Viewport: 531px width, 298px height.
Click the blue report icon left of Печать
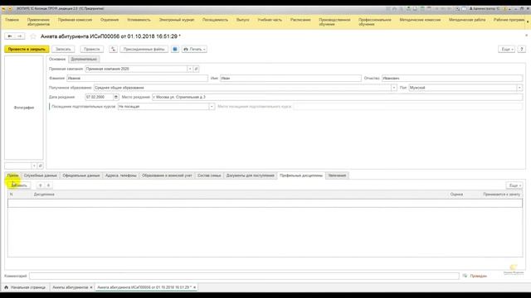(175, 50)
